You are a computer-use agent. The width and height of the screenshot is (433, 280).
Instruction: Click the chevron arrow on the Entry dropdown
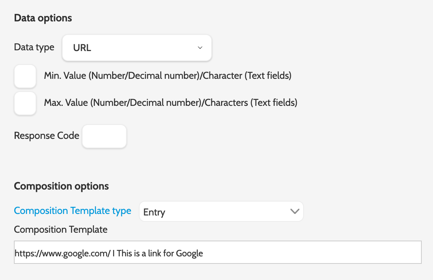click(x=295, y=211)
